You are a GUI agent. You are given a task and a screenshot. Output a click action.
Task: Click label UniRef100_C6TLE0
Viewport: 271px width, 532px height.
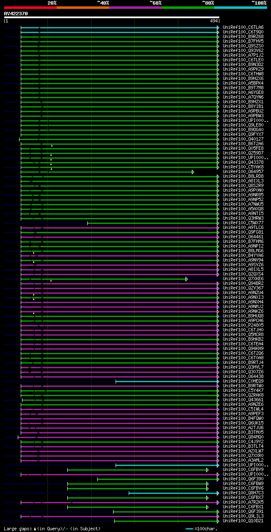[243, 60]
